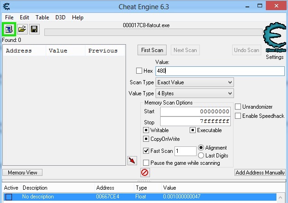
Task: Select the 'No description' cell
Action: (38, 197)
